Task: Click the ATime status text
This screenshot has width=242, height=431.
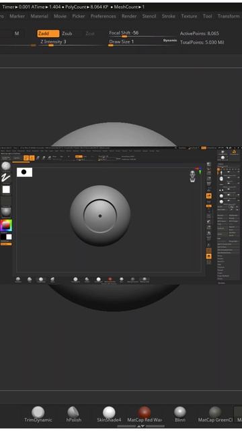Action: pos(46,7)
